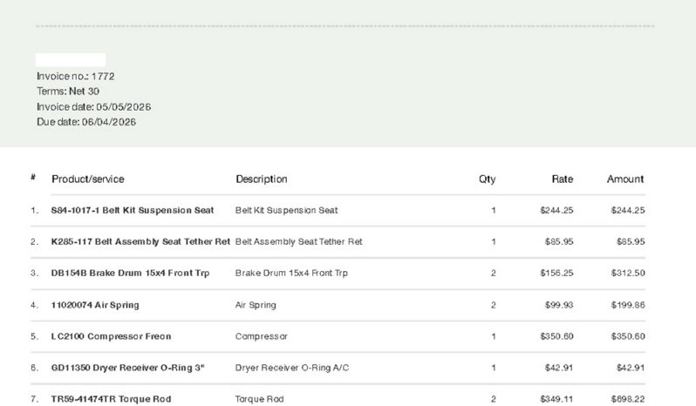Click the 'Air Spring' description cell
The height and width of the screenshot is (406, 696).
click(256, 305)
